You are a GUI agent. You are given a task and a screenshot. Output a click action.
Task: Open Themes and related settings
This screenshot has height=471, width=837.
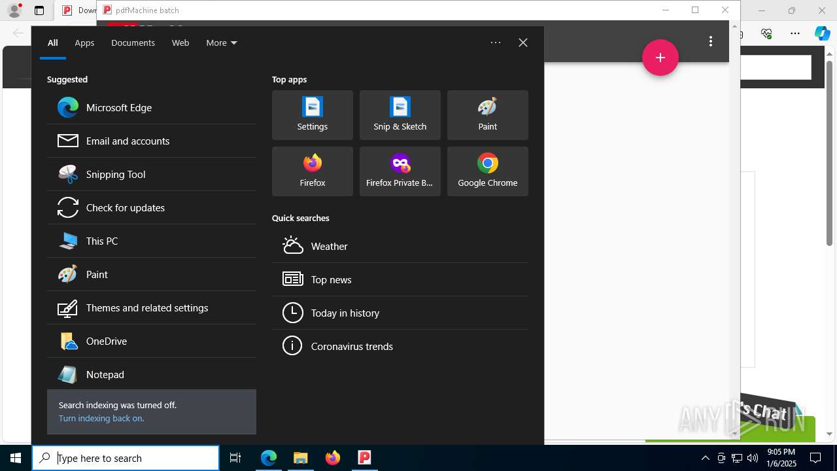[x=152, y=307]
